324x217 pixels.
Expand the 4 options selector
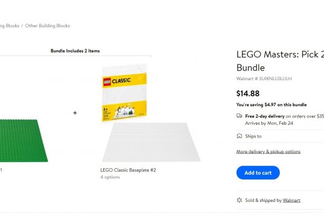pyautogui.click(x=110, y=177)
